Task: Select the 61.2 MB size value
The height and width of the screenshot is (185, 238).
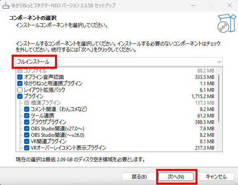Action: click(205, 116)
